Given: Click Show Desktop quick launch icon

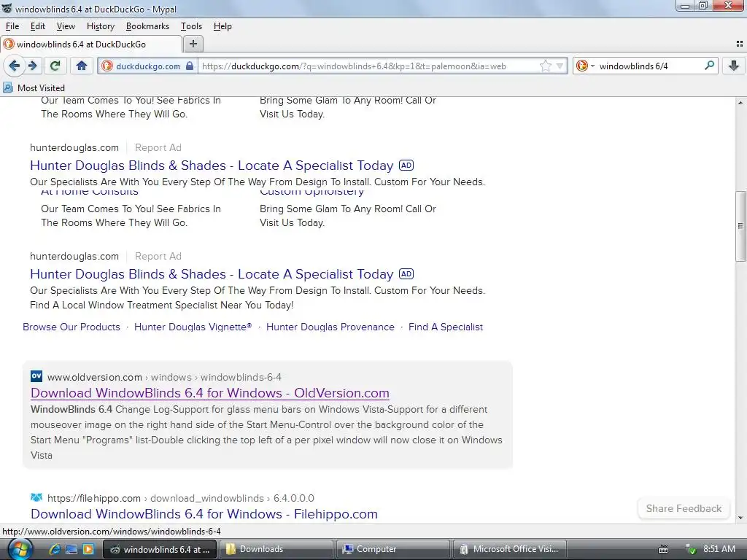Looking at the screenshot, I should [71, 549].
